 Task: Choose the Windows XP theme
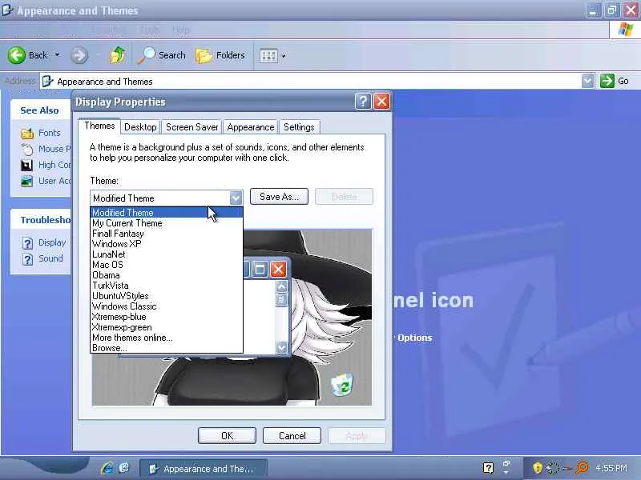[x=167, y=244]
